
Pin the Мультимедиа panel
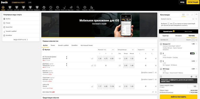(196, 19)
